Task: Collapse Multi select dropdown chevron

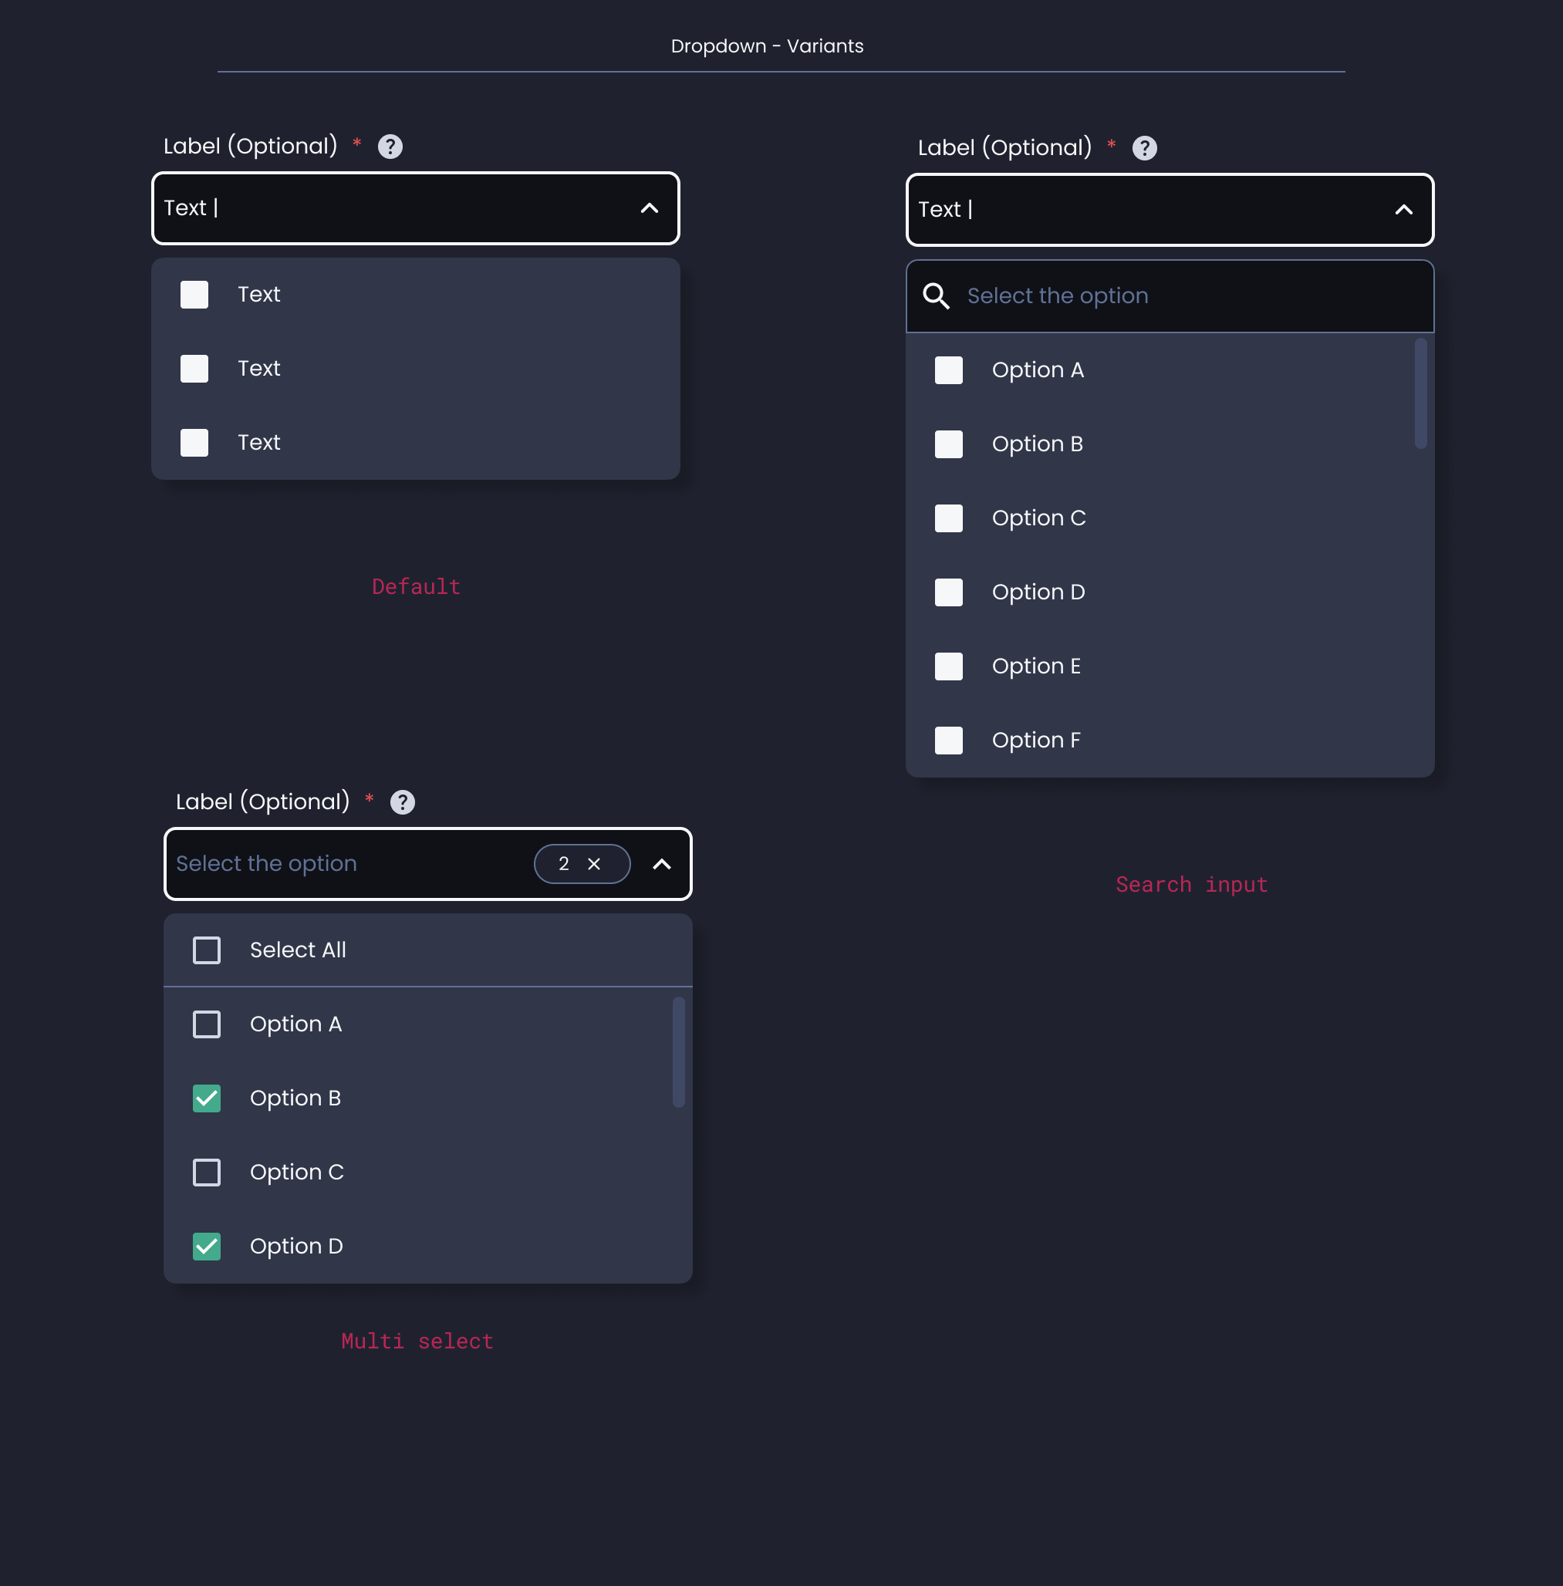Action: [662, 865]
